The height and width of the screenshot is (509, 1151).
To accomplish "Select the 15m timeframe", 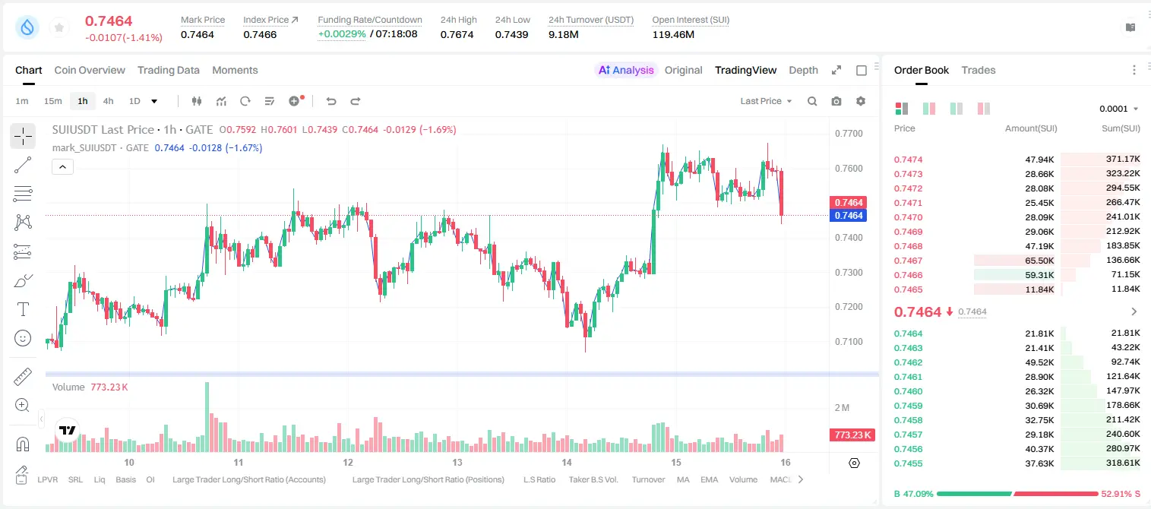I will point(52,101).
